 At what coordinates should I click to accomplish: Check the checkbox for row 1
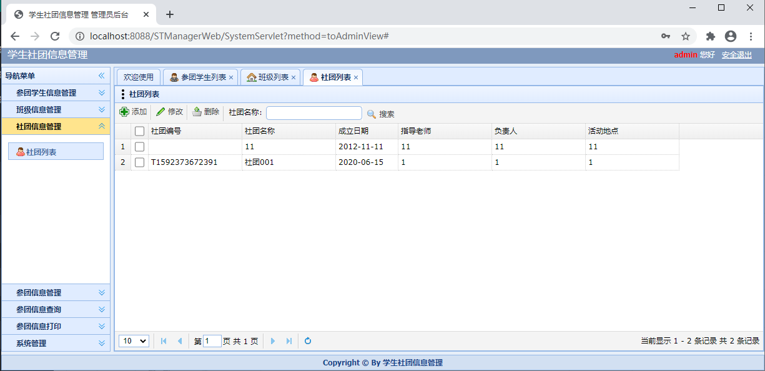click(x=140, y=147)
